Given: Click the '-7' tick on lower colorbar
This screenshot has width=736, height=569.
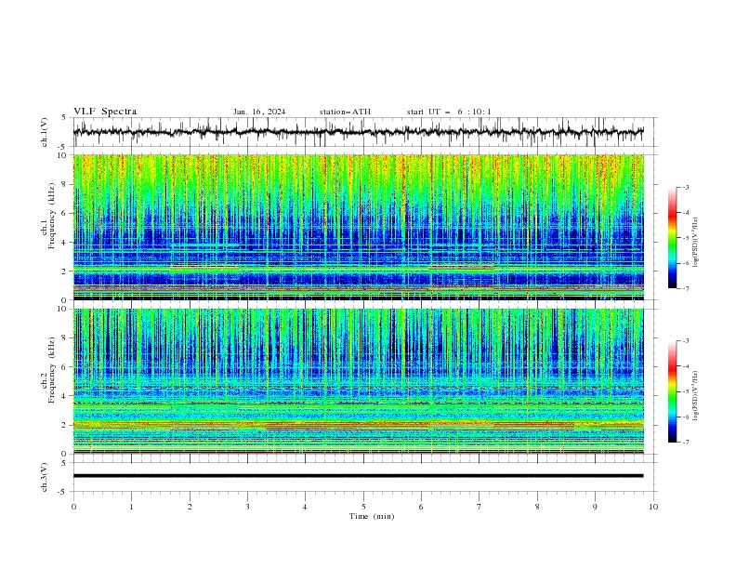Looking at the screenshot, I should (685, 442).
